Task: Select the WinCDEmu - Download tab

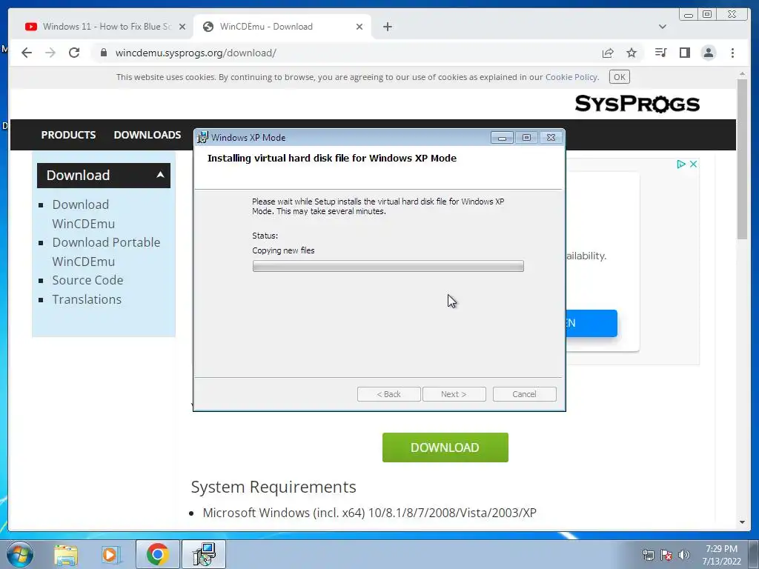Action: (x=282, y=27)
